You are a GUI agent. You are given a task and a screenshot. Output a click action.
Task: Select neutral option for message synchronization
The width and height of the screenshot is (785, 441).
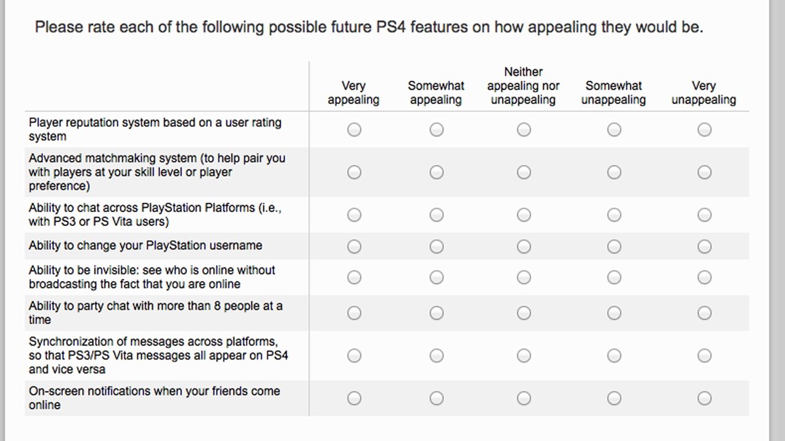click(x=524, y=356)
